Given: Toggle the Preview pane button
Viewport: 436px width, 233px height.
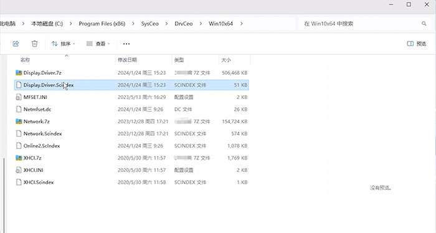Looking at the screenshot, I should pyautogui.click(x=417, y=44).
